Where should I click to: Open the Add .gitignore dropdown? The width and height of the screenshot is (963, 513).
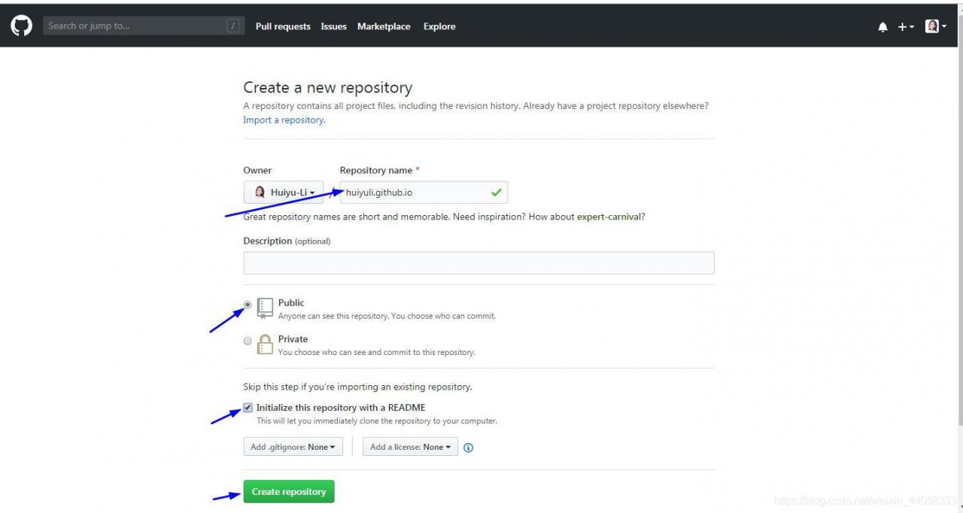tap(293, 447)
